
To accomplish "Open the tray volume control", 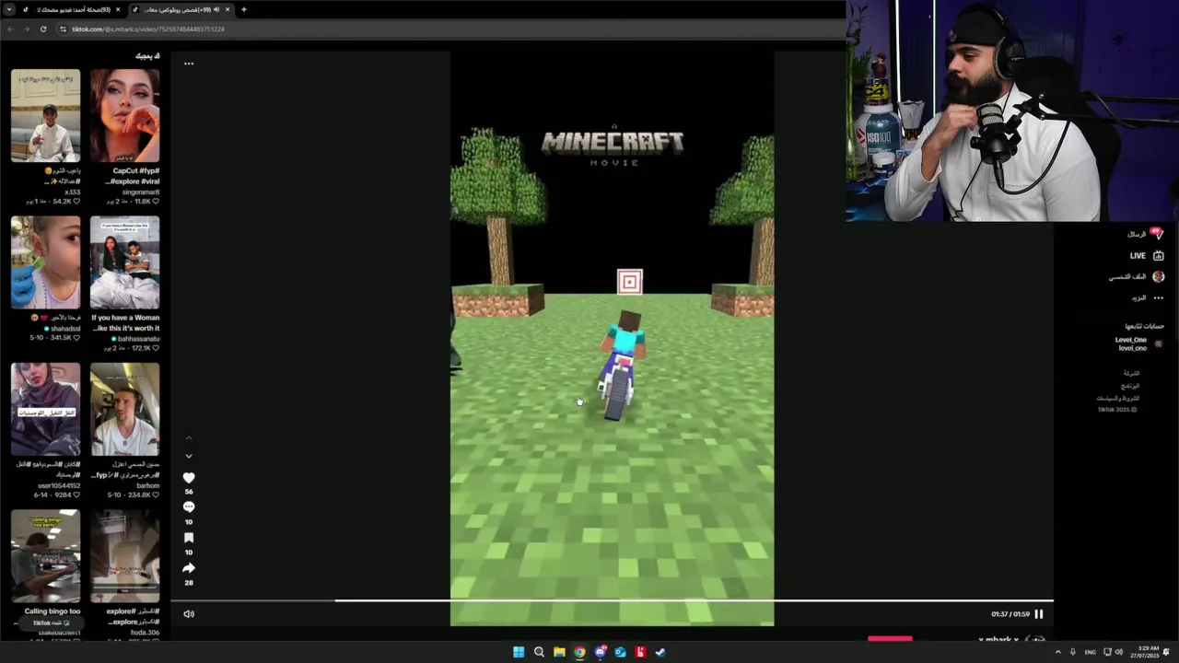I will [1119, 652].
